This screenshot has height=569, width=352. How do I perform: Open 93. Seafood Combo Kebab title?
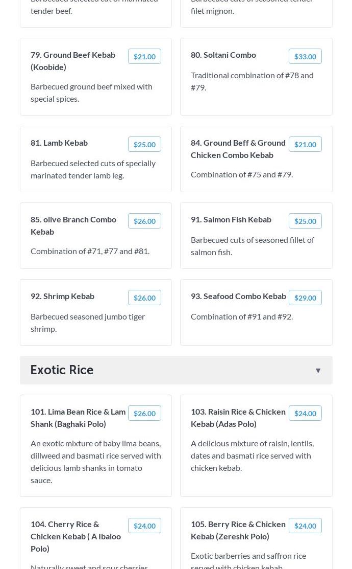(238, 296)
